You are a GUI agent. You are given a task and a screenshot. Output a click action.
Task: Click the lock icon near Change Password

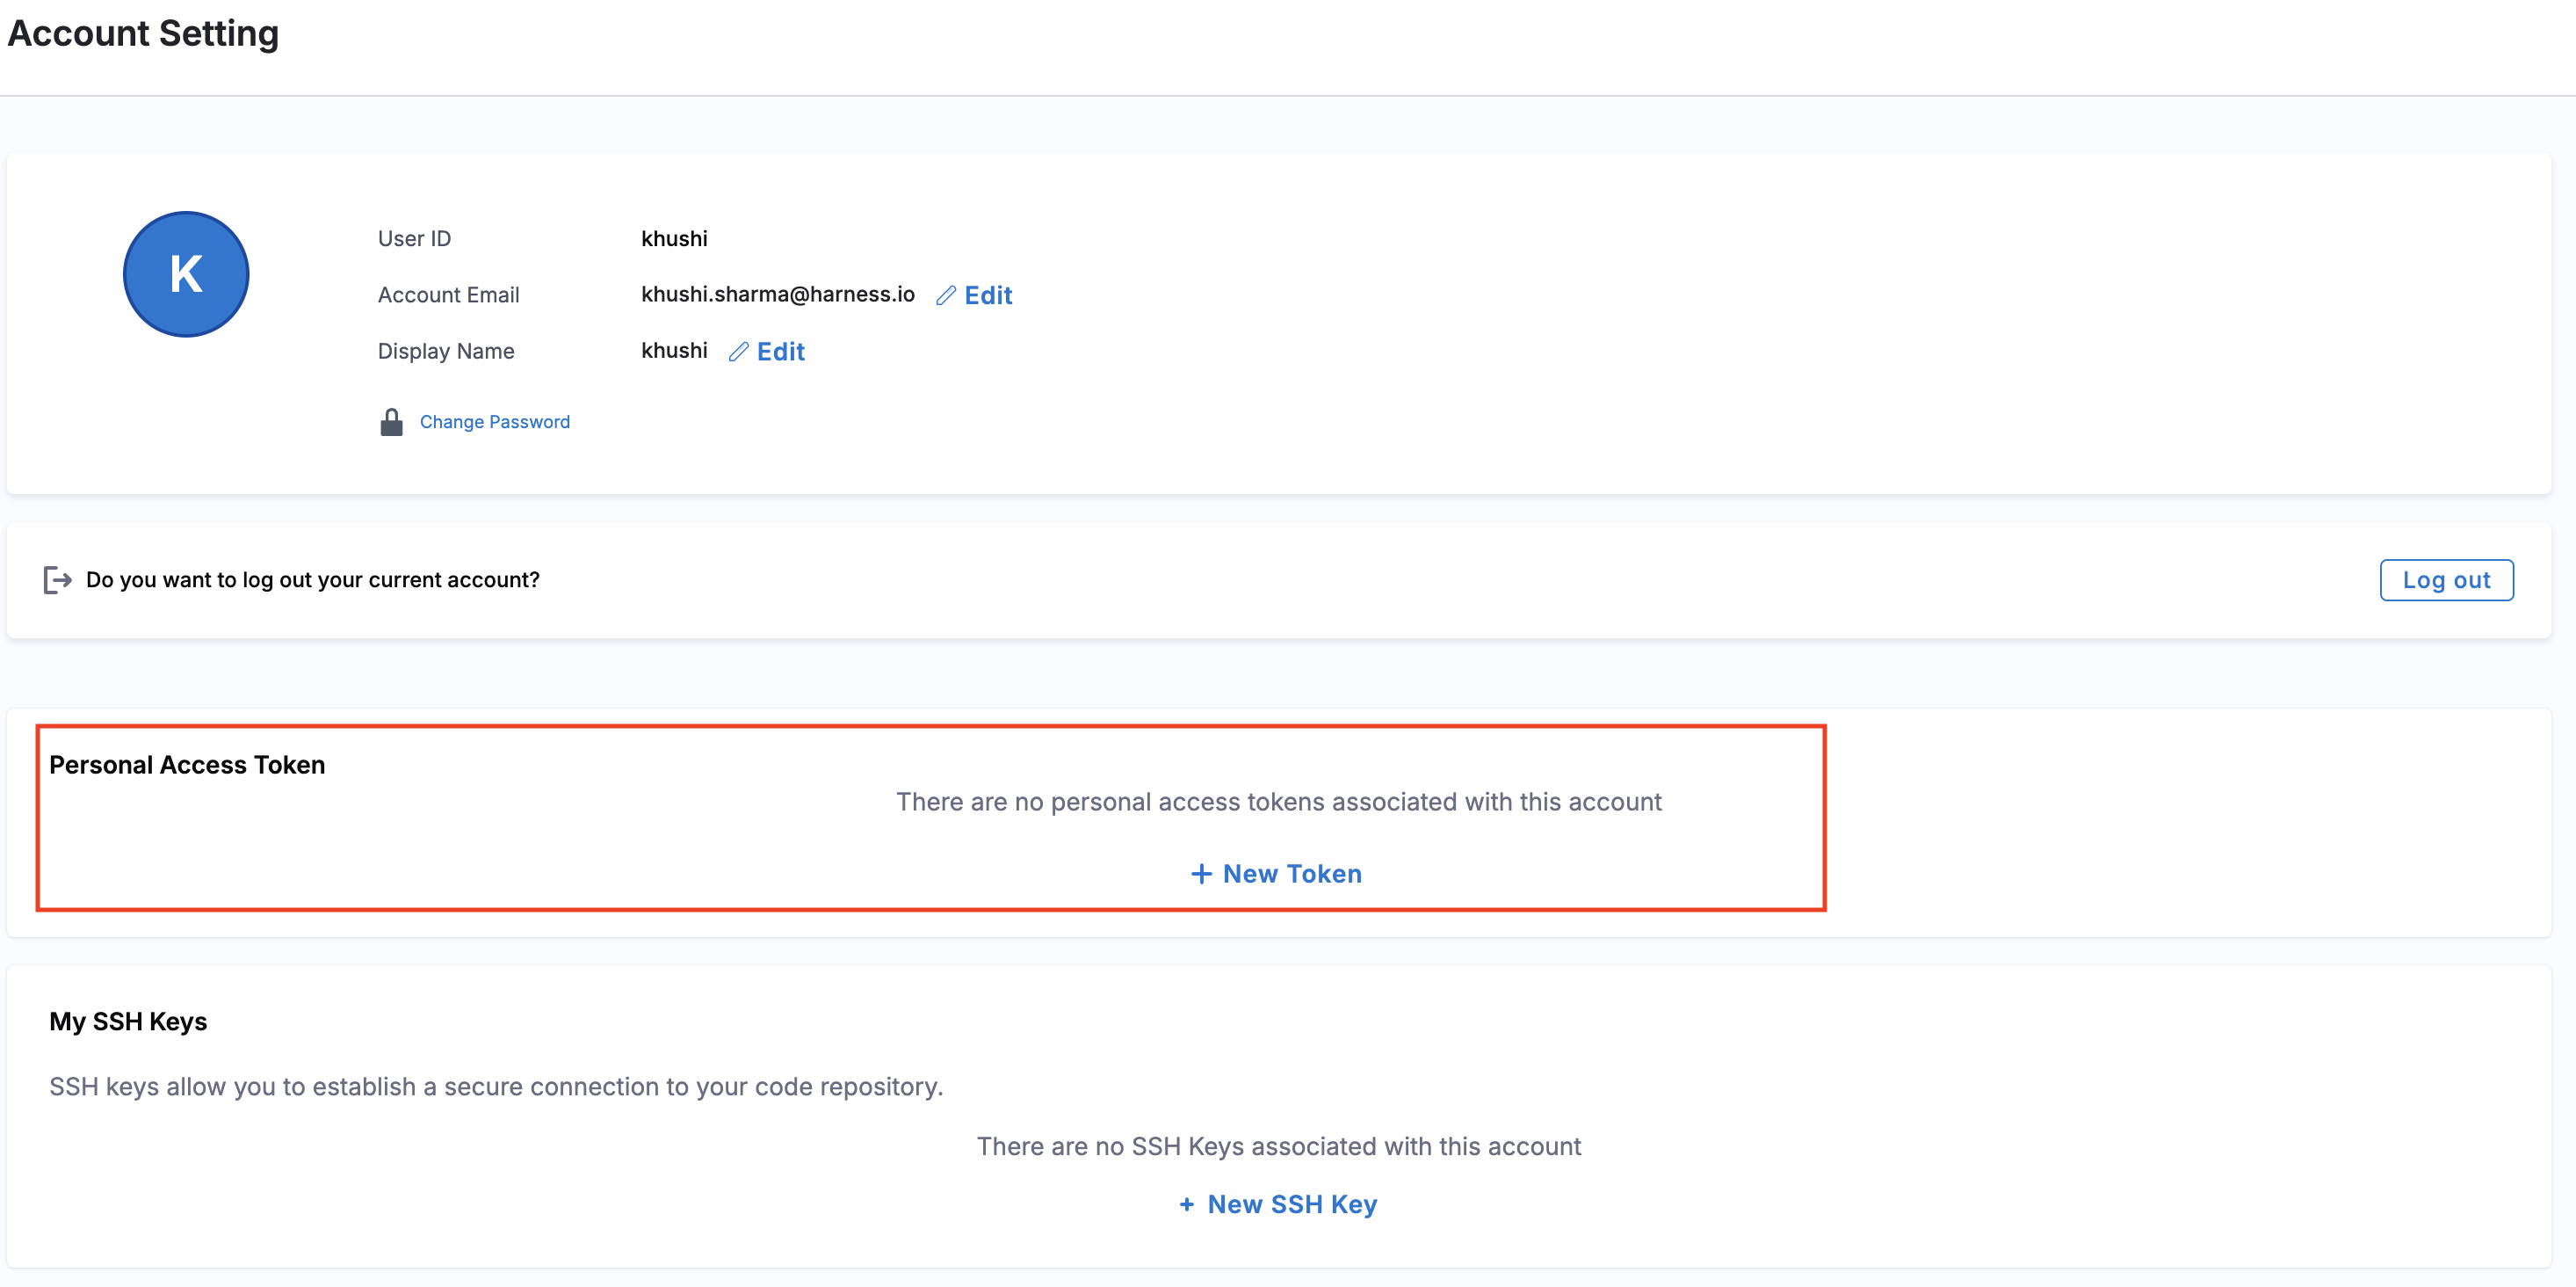[391, 422]
